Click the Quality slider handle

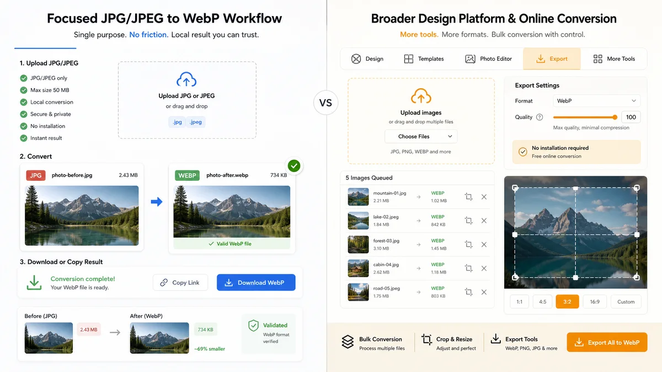click(x=615, y=117)
